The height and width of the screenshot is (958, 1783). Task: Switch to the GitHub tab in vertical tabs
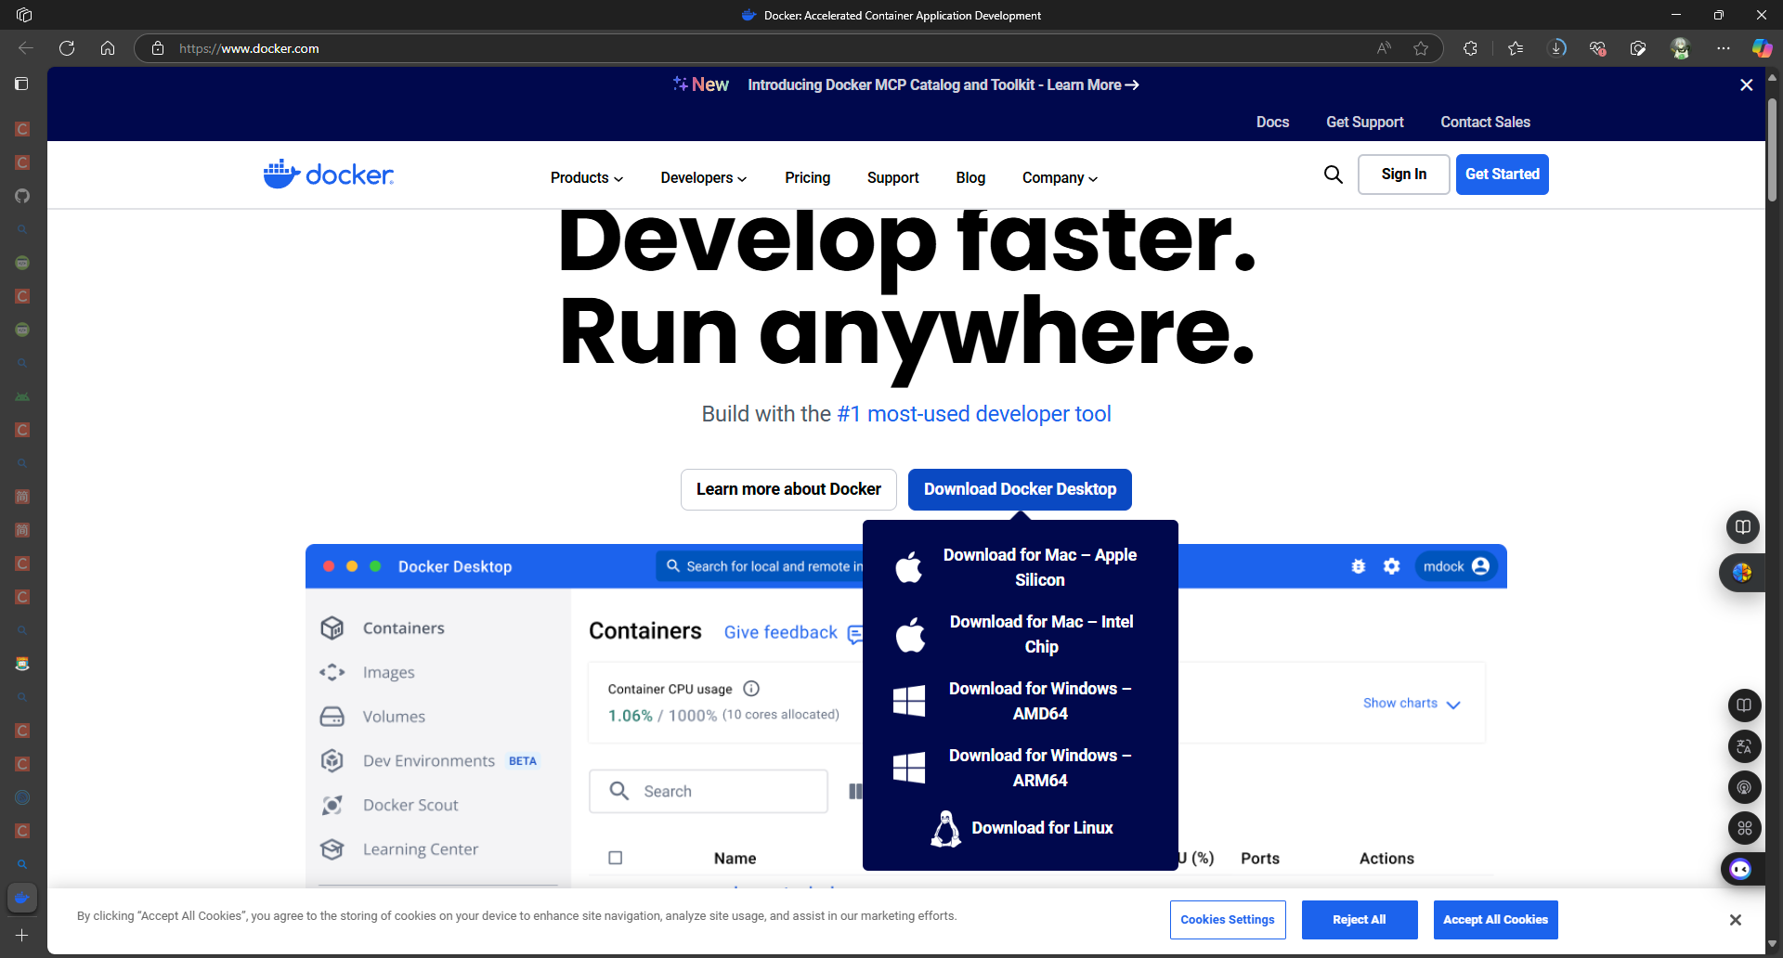pos(22,196)
